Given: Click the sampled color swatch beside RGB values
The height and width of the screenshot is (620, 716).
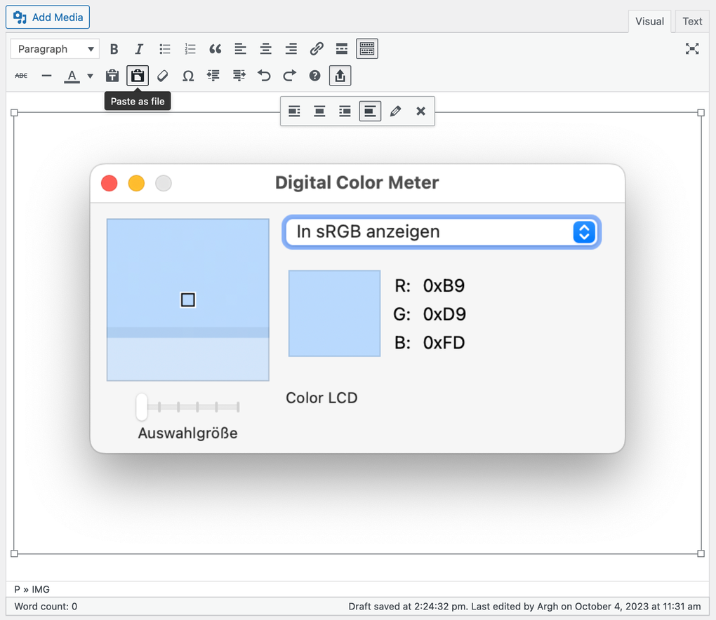Looking at the screenshot, I should (x=334, y=314).
